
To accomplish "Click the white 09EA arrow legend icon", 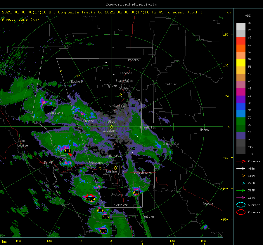I will [x=241, y=169].
